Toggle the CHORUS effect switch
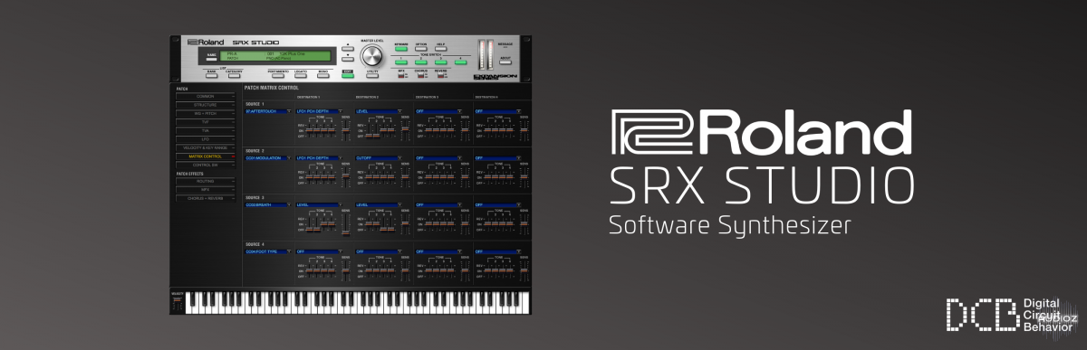1087x350 pixels. click(421, 75)
